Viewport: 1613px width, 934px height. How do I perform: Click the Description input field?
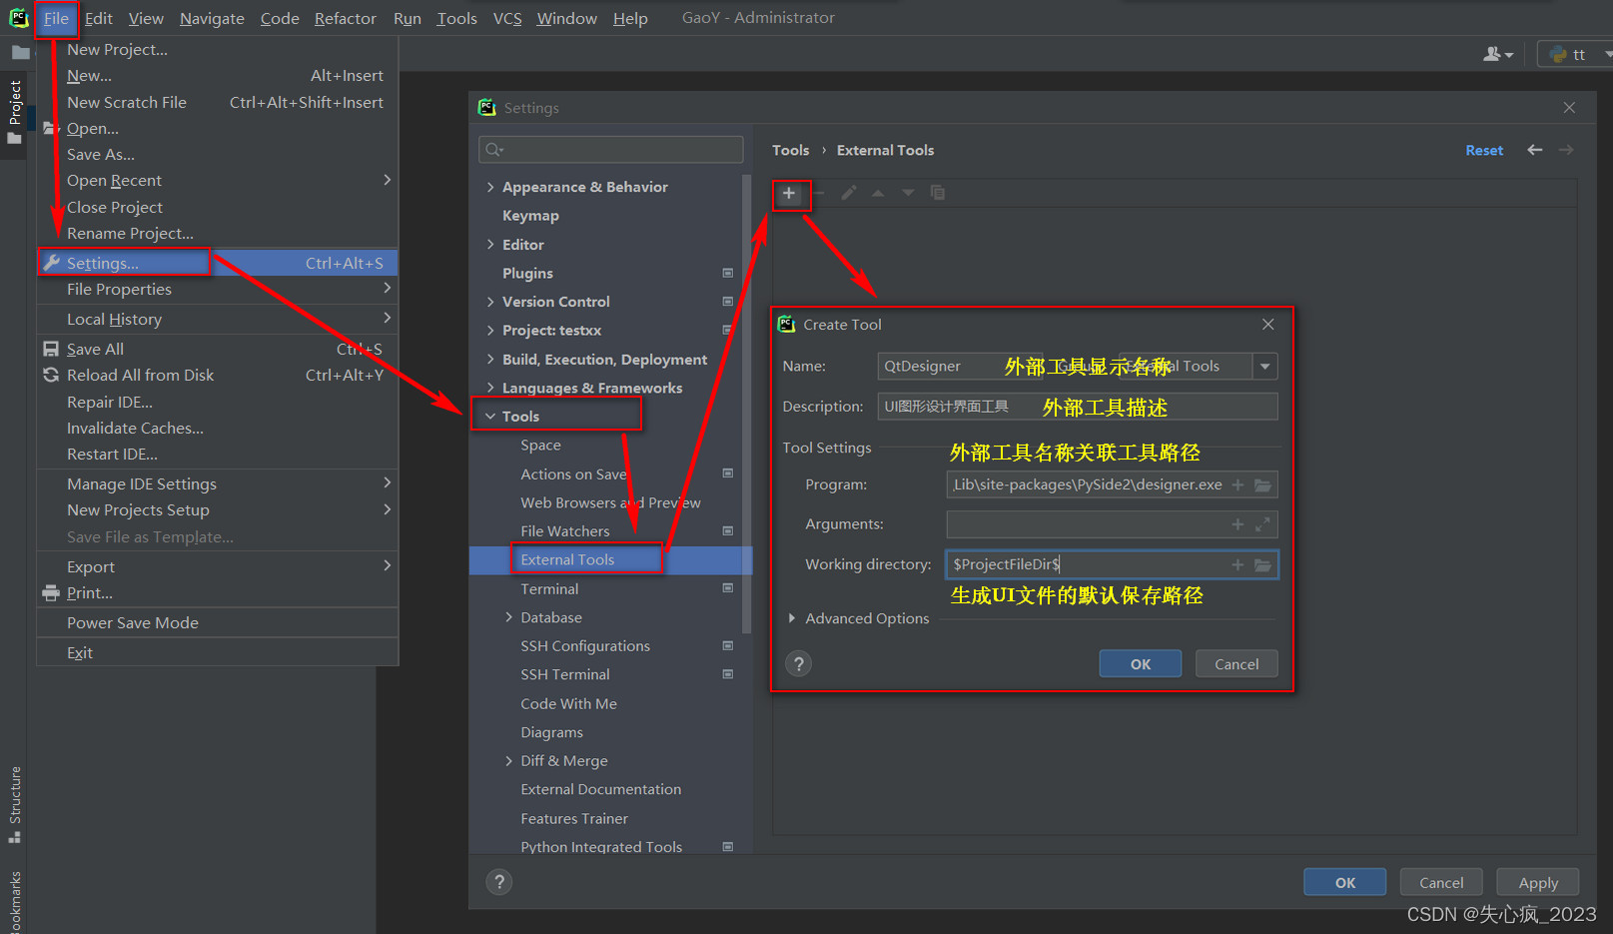[x=1078, y=407]
